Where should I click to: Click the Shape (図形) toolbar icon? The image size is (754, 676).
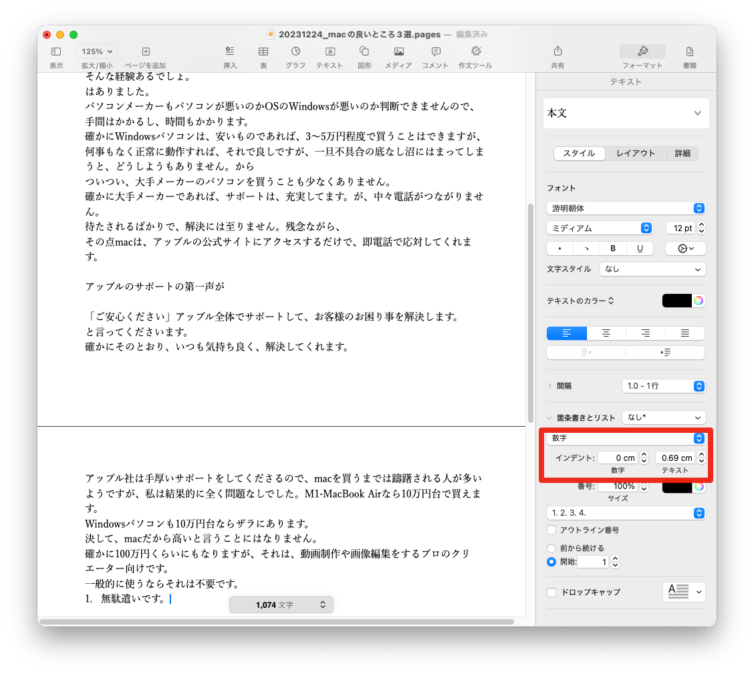pyautogui.click(x=364, y=51)
